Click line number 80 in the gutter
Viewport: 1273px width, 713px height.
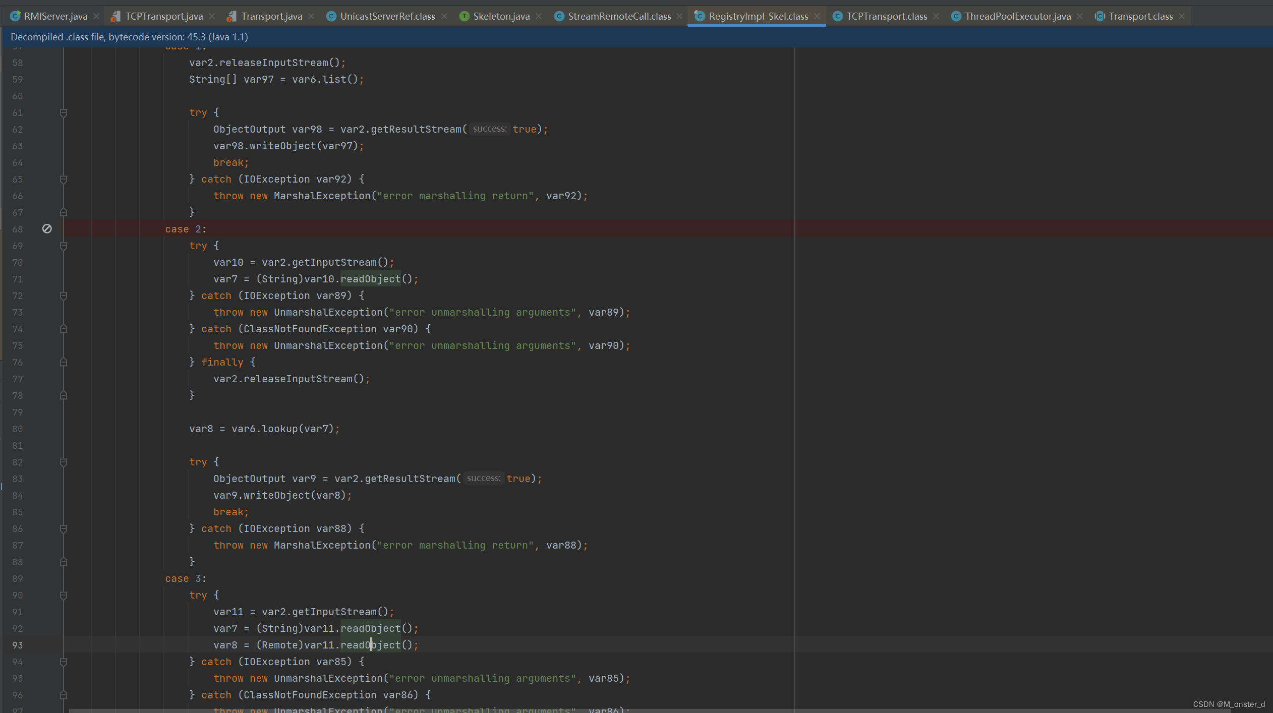(18, 429)
